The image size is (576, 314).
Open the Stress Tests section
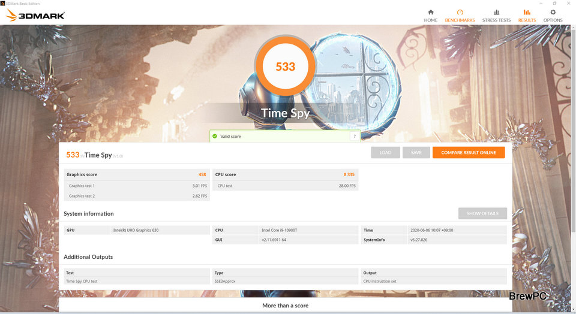[x=496, y=16]
